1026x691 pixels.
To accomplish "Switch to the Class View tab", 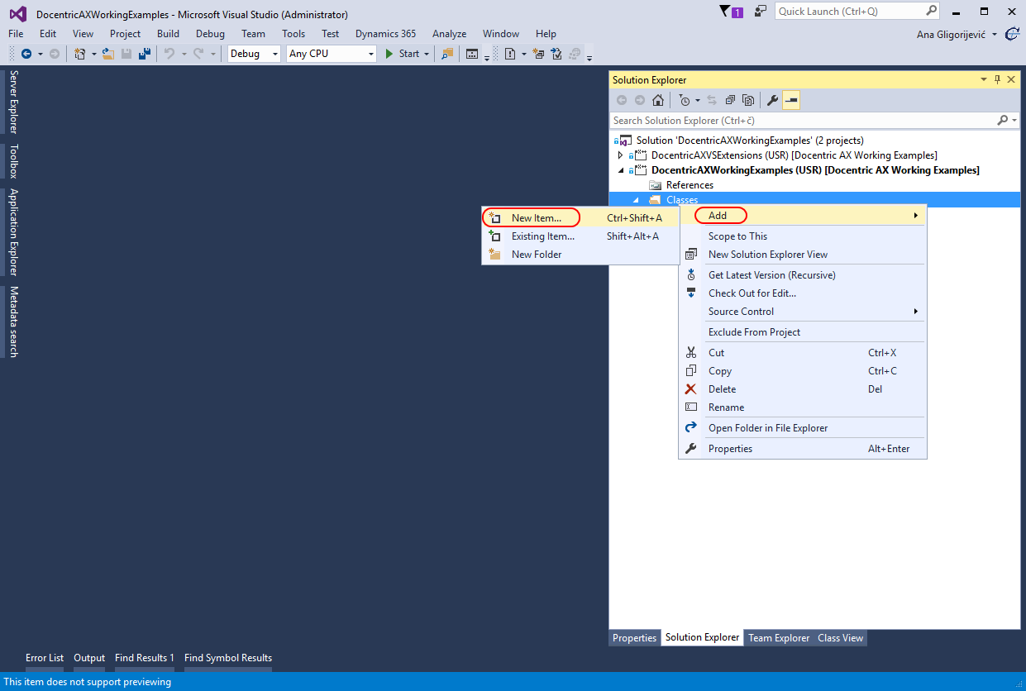I will coord(841,638).
